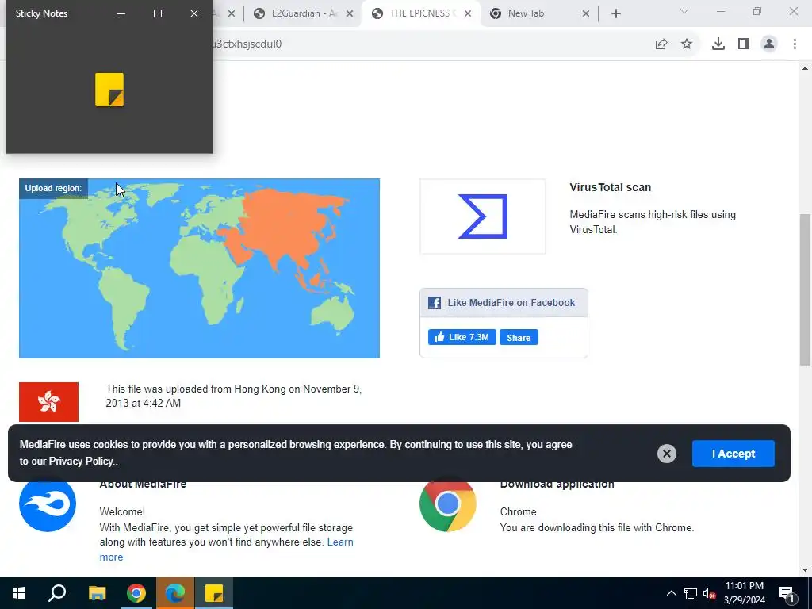Close the New Tab tab
The width and height of the screenshot is (812, 609).
[x=586, y=14]
